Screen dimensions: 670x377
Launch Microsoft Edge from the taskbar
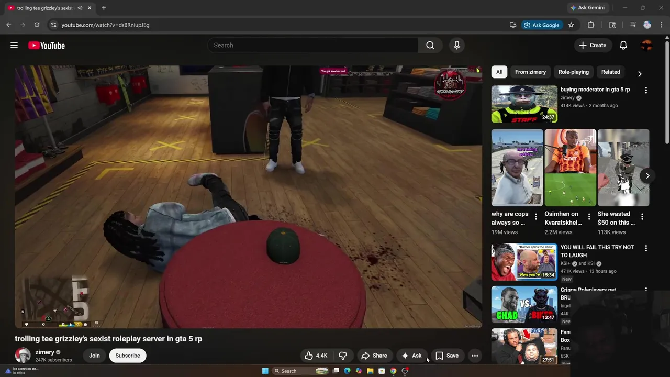(347, 371)
